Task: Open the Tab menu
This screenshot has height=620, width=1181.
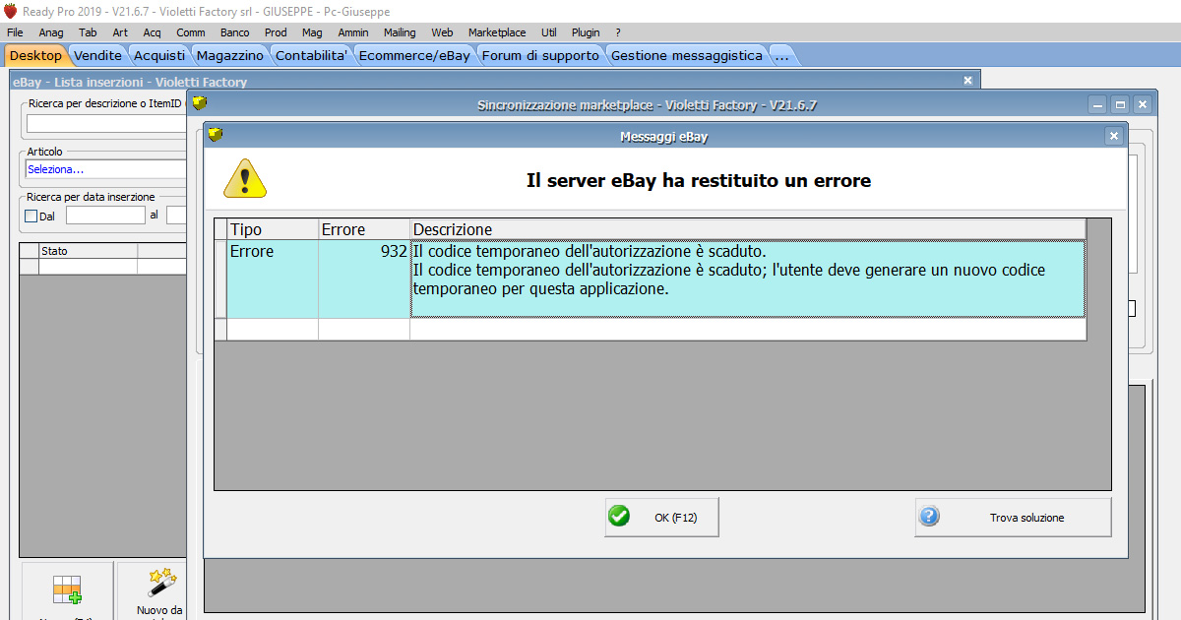Action: tap(88, 32)
